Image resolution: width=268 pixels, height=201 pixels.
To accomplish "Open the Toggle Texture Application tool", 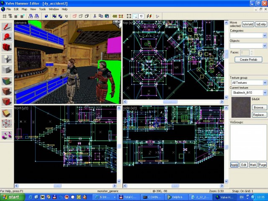I will pos(7,81).
